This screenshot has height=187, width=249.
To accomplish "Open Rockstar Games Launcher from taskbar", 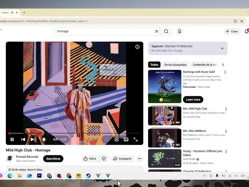I will click(79, 176).
